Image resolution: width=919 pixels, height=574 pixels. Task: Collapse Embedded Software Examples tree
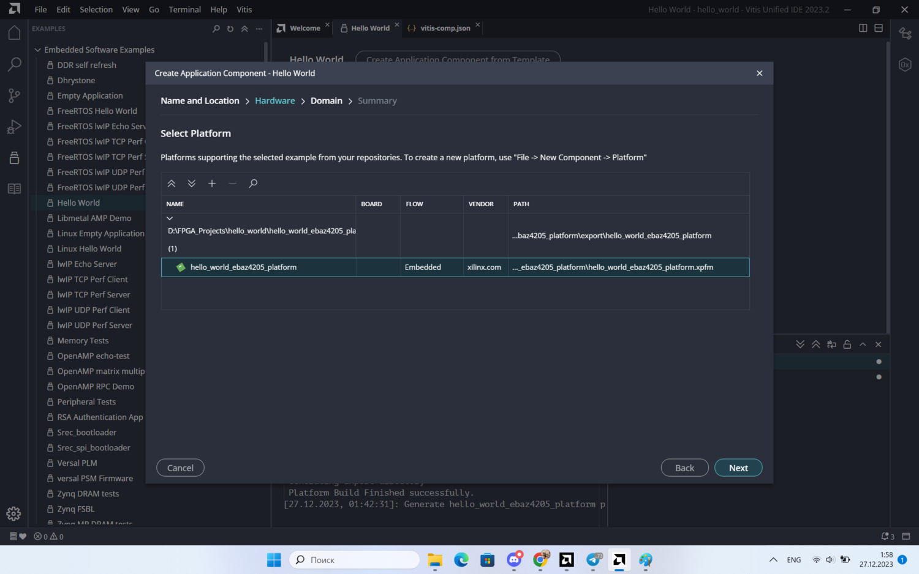click(x=38, y=50)
